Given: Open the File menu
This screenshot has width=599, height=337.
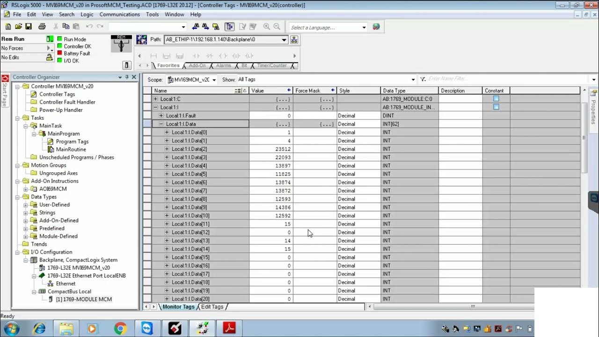Looking at the screenshot, I should pyautogui.click(x=17, y=15).
